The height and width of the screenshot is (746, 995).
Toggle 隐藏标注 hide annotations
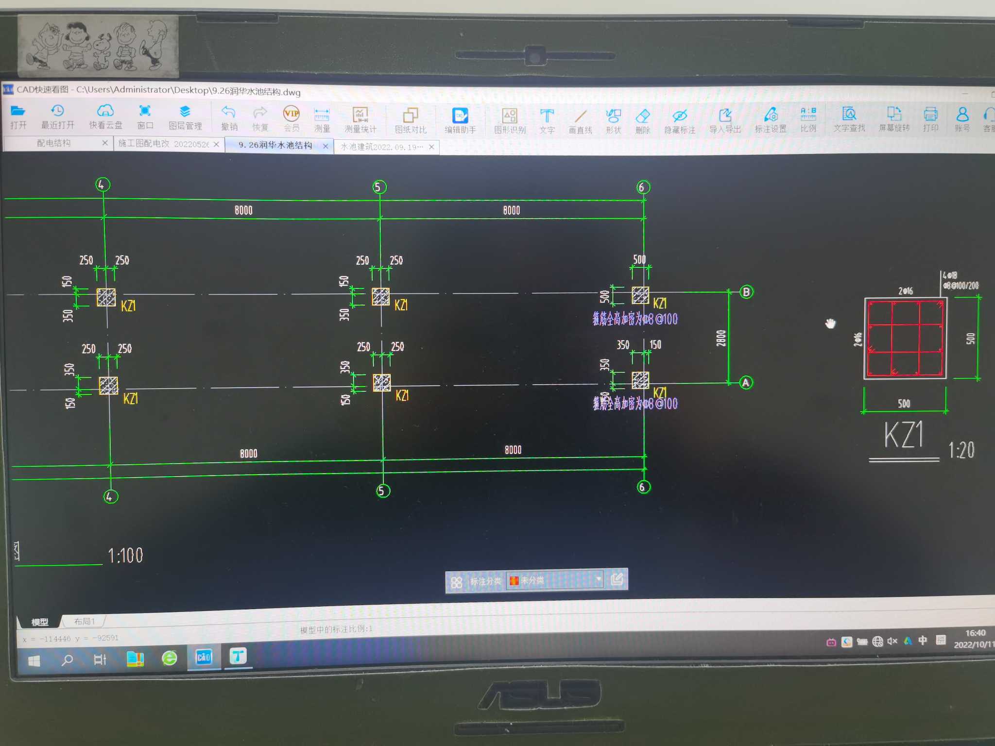click(680, 122)
